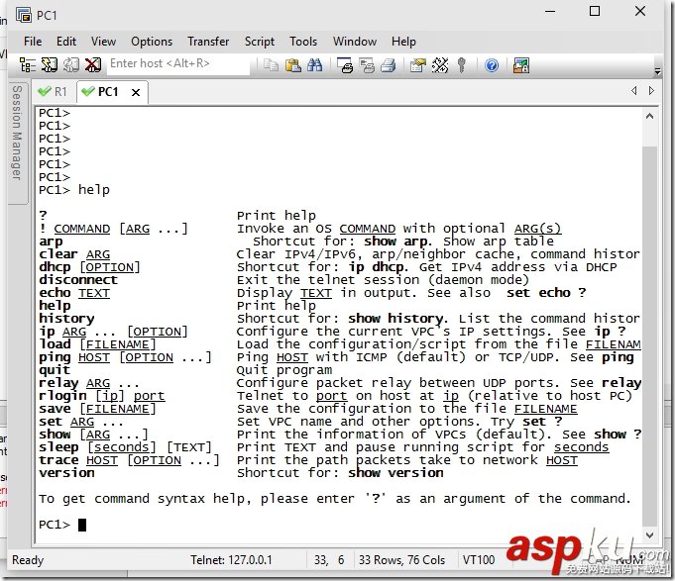
Task: Open the Transfer menu
Action: pyautogui.click(x=208, y=42)
